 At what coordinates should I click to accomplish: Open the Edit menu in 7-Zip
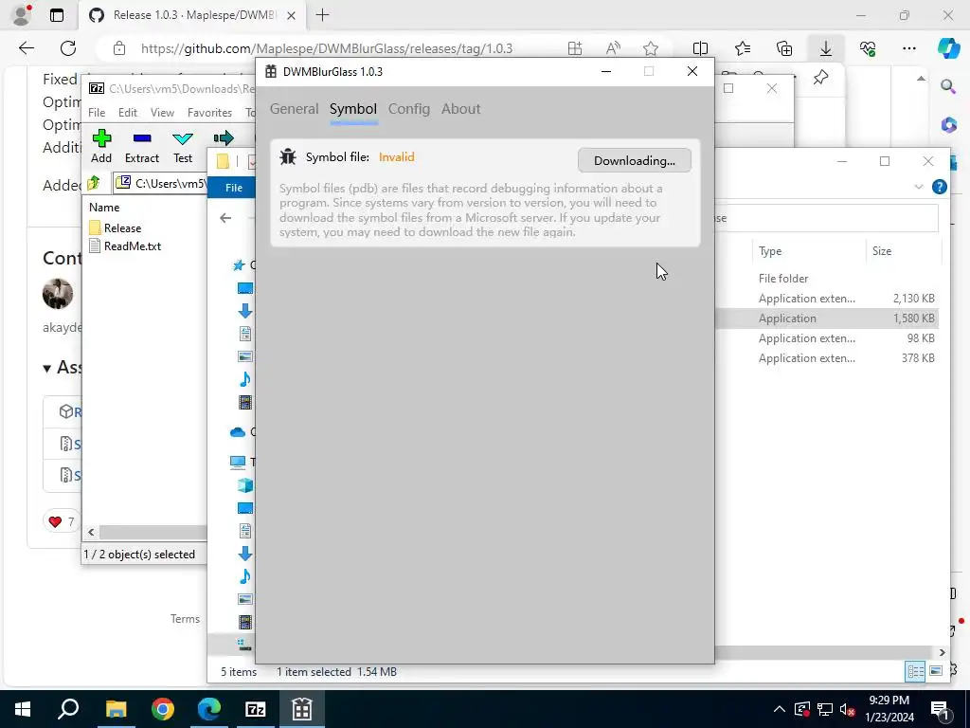128,113
